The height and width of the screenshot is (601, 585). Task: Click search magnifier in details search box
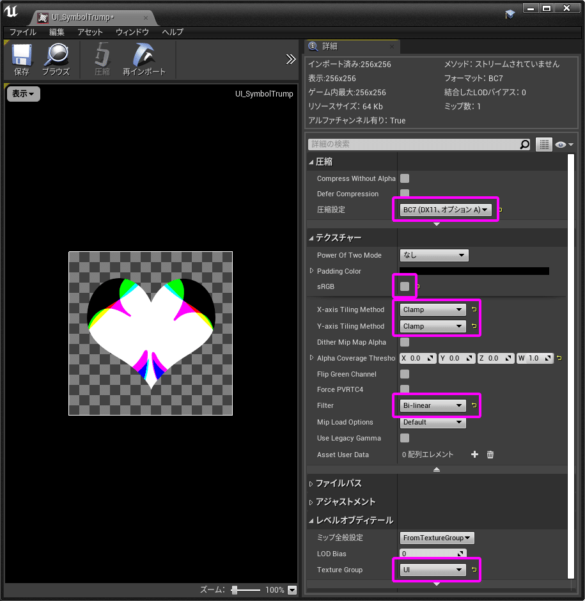(x=524, y=144)
